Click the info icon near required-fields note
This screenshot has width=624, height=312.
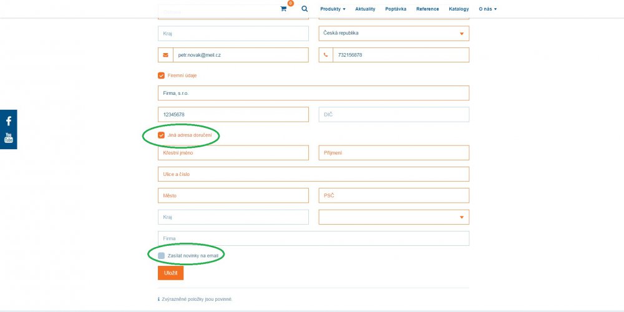tap(158, 299)
